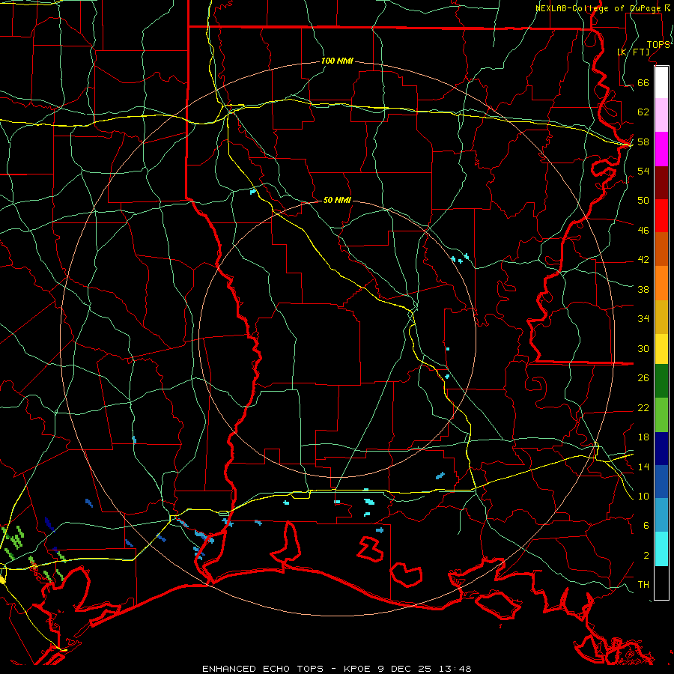Click the 'NEXLAB-College of DuPage' text
This screenshot has height=674, width=674.
[597, 8]
